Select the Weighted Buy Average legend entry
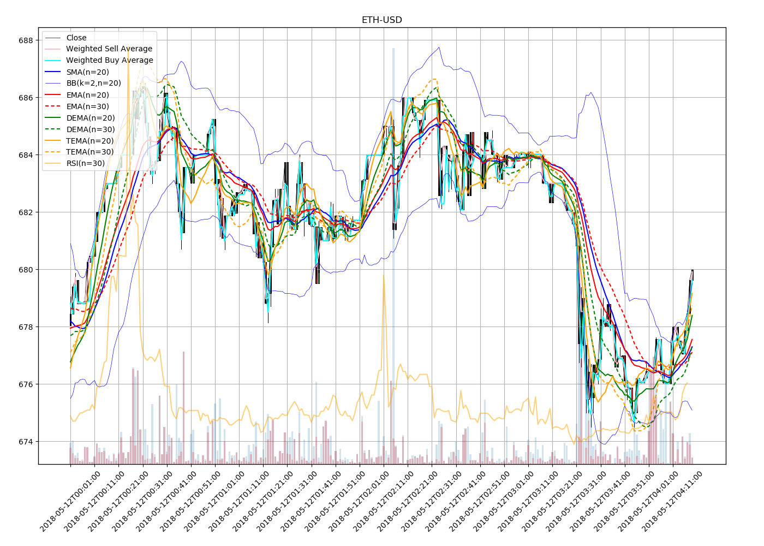764x546 pixels. click(99, 61)
